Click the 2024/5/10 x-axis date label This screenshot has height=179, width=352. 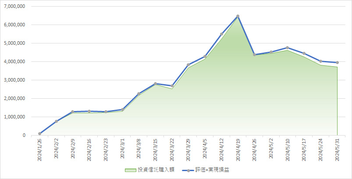click(288, 150)
